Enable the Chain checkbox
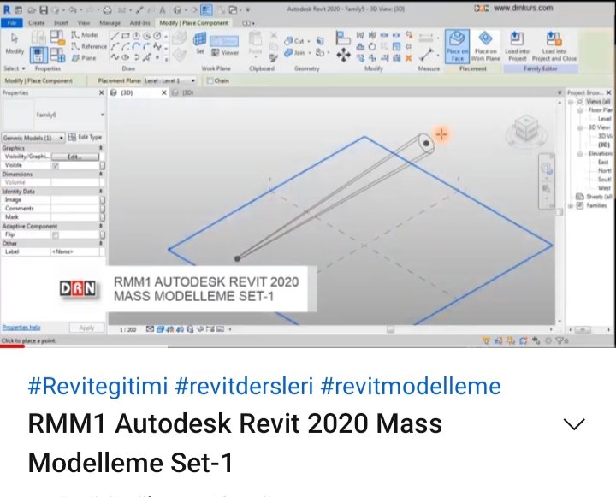 pyautogui.click(x=210, y=80)
